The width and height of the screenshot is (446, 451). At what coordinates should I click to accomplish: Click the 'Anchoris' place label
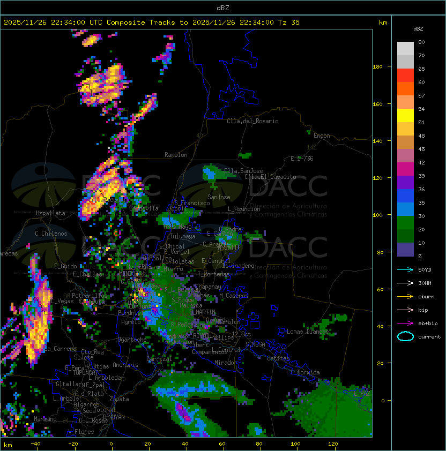tap(125, 365)
